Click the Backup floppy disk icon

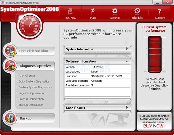[10, 118]
